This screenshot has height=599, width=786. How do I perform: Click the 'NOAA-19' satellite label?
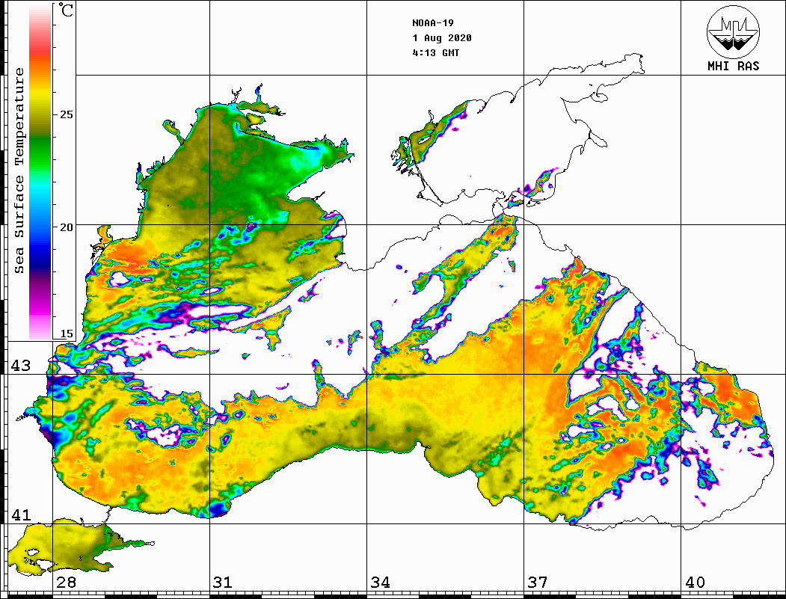click(433, 23)
